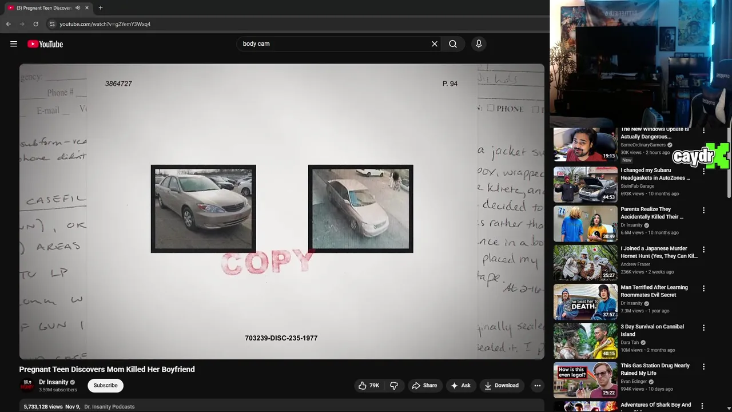
Task: Click 'I Joined a Japanese Murder Hornet' title
Action: click(x=659, y=252)
